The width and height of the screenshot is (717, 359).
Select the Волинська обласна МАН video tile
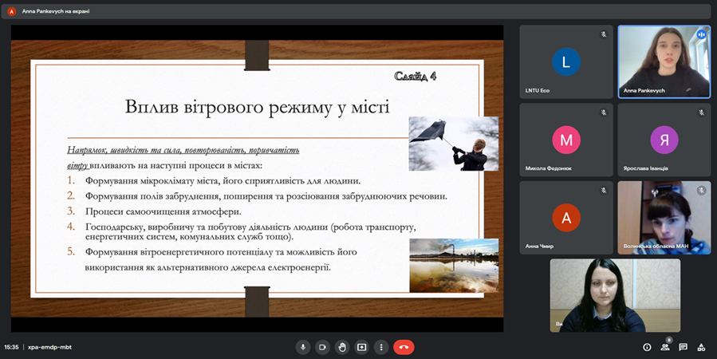point(664,218)
